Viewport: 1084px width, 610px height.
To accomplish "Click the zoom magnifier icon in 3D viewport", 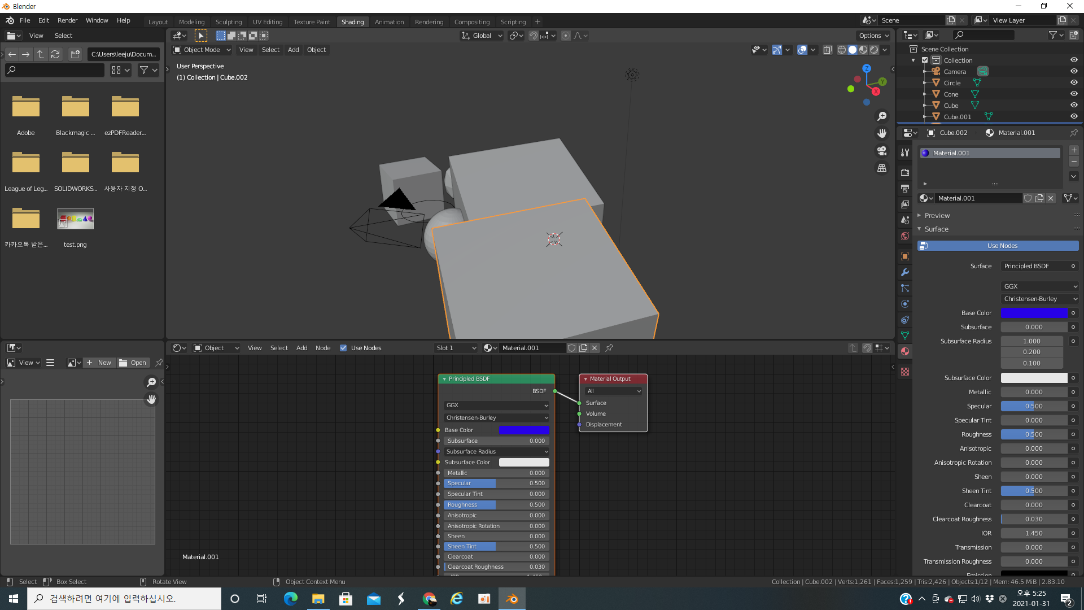I will tap(882, 116).
